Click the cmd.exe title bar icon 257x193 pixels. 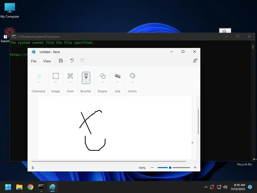pos(14,37)
